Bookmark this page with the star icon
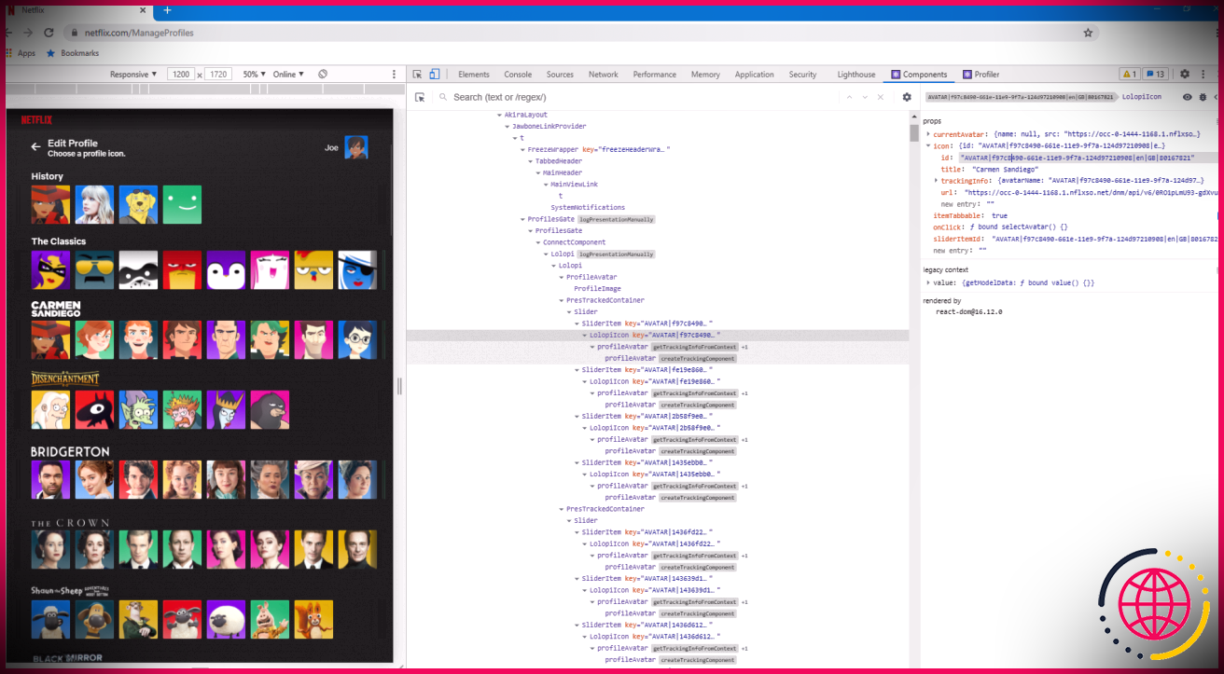Screen dimensions: 1224x674 [1088, 33]
